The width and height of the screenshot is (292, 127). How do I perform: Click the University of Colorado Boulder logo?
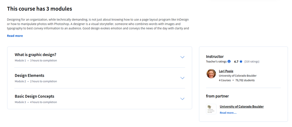click(211, 109)
